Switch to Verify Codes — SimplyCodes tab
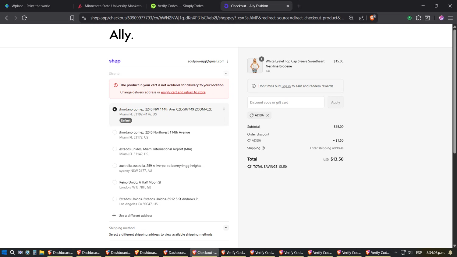 click(x=183, y=6)
